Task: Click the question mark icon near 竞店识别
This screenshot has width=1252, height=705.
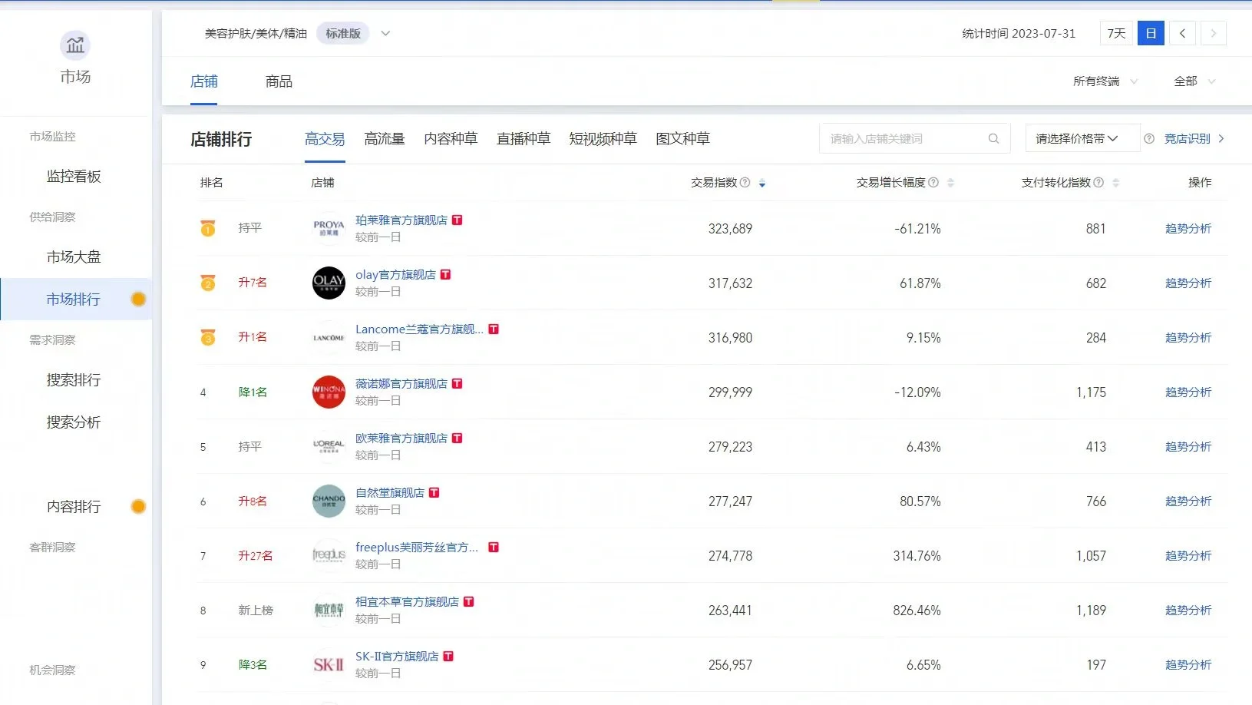Action: click(x=1149, y=138)
